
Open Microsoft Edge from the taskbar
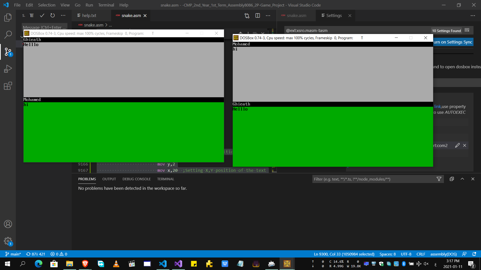pyautogui.click(x=38, y=264)
